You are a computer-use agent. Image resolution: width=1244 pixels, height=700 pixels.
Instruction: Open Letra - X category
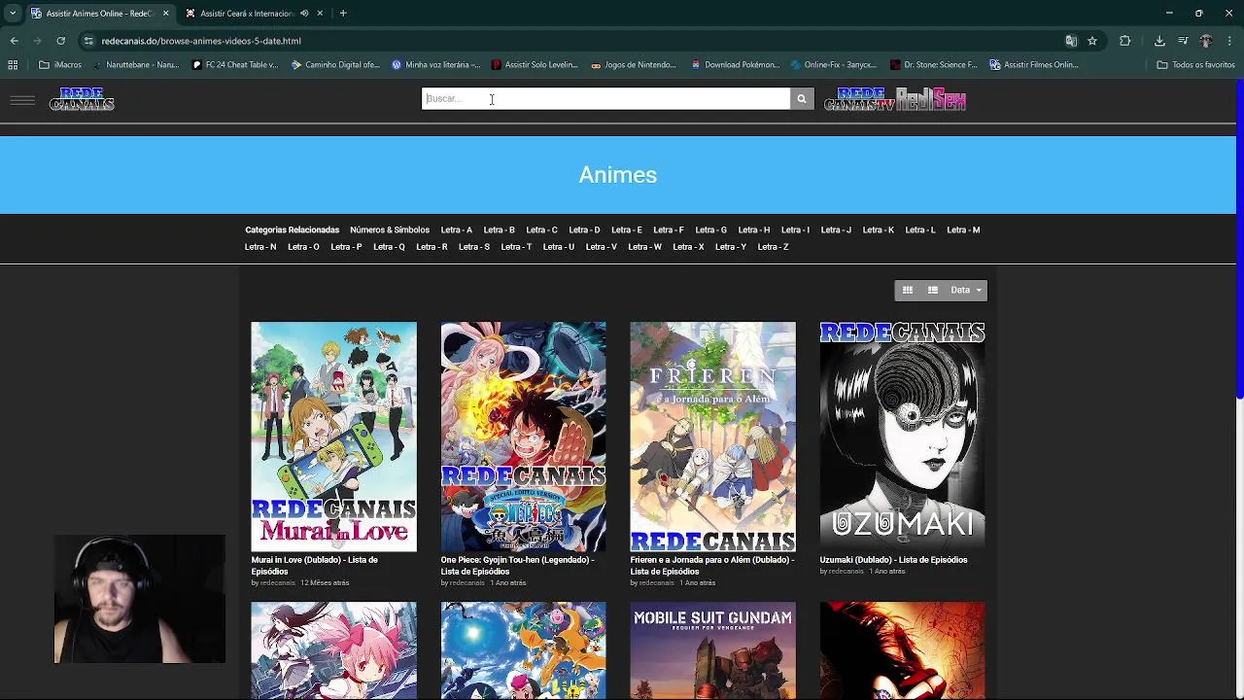(688, 247)
